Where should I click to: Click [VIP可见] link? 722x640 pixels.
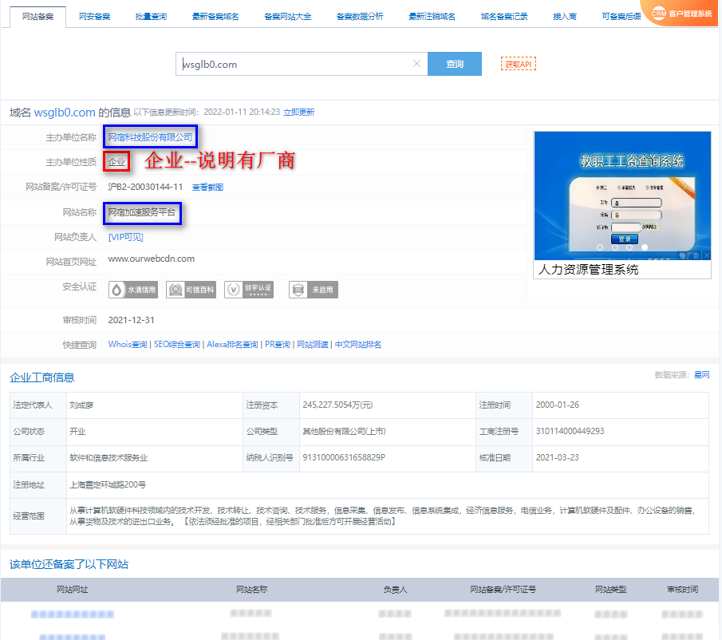(126, 237)
